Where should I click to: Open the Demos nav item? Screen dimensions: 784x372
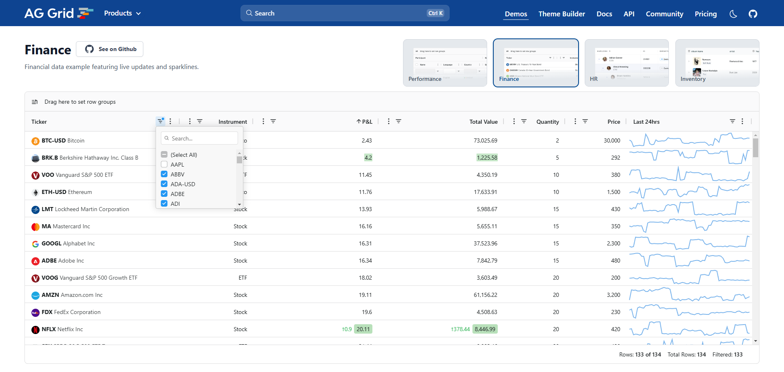pos(516,14)
